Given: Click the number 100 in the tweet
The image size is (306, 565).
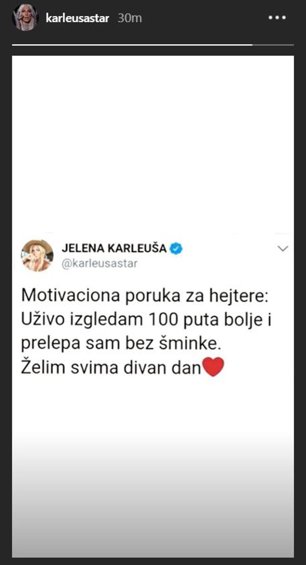Looking at the screenshot, I should click(x=163, y=320).
